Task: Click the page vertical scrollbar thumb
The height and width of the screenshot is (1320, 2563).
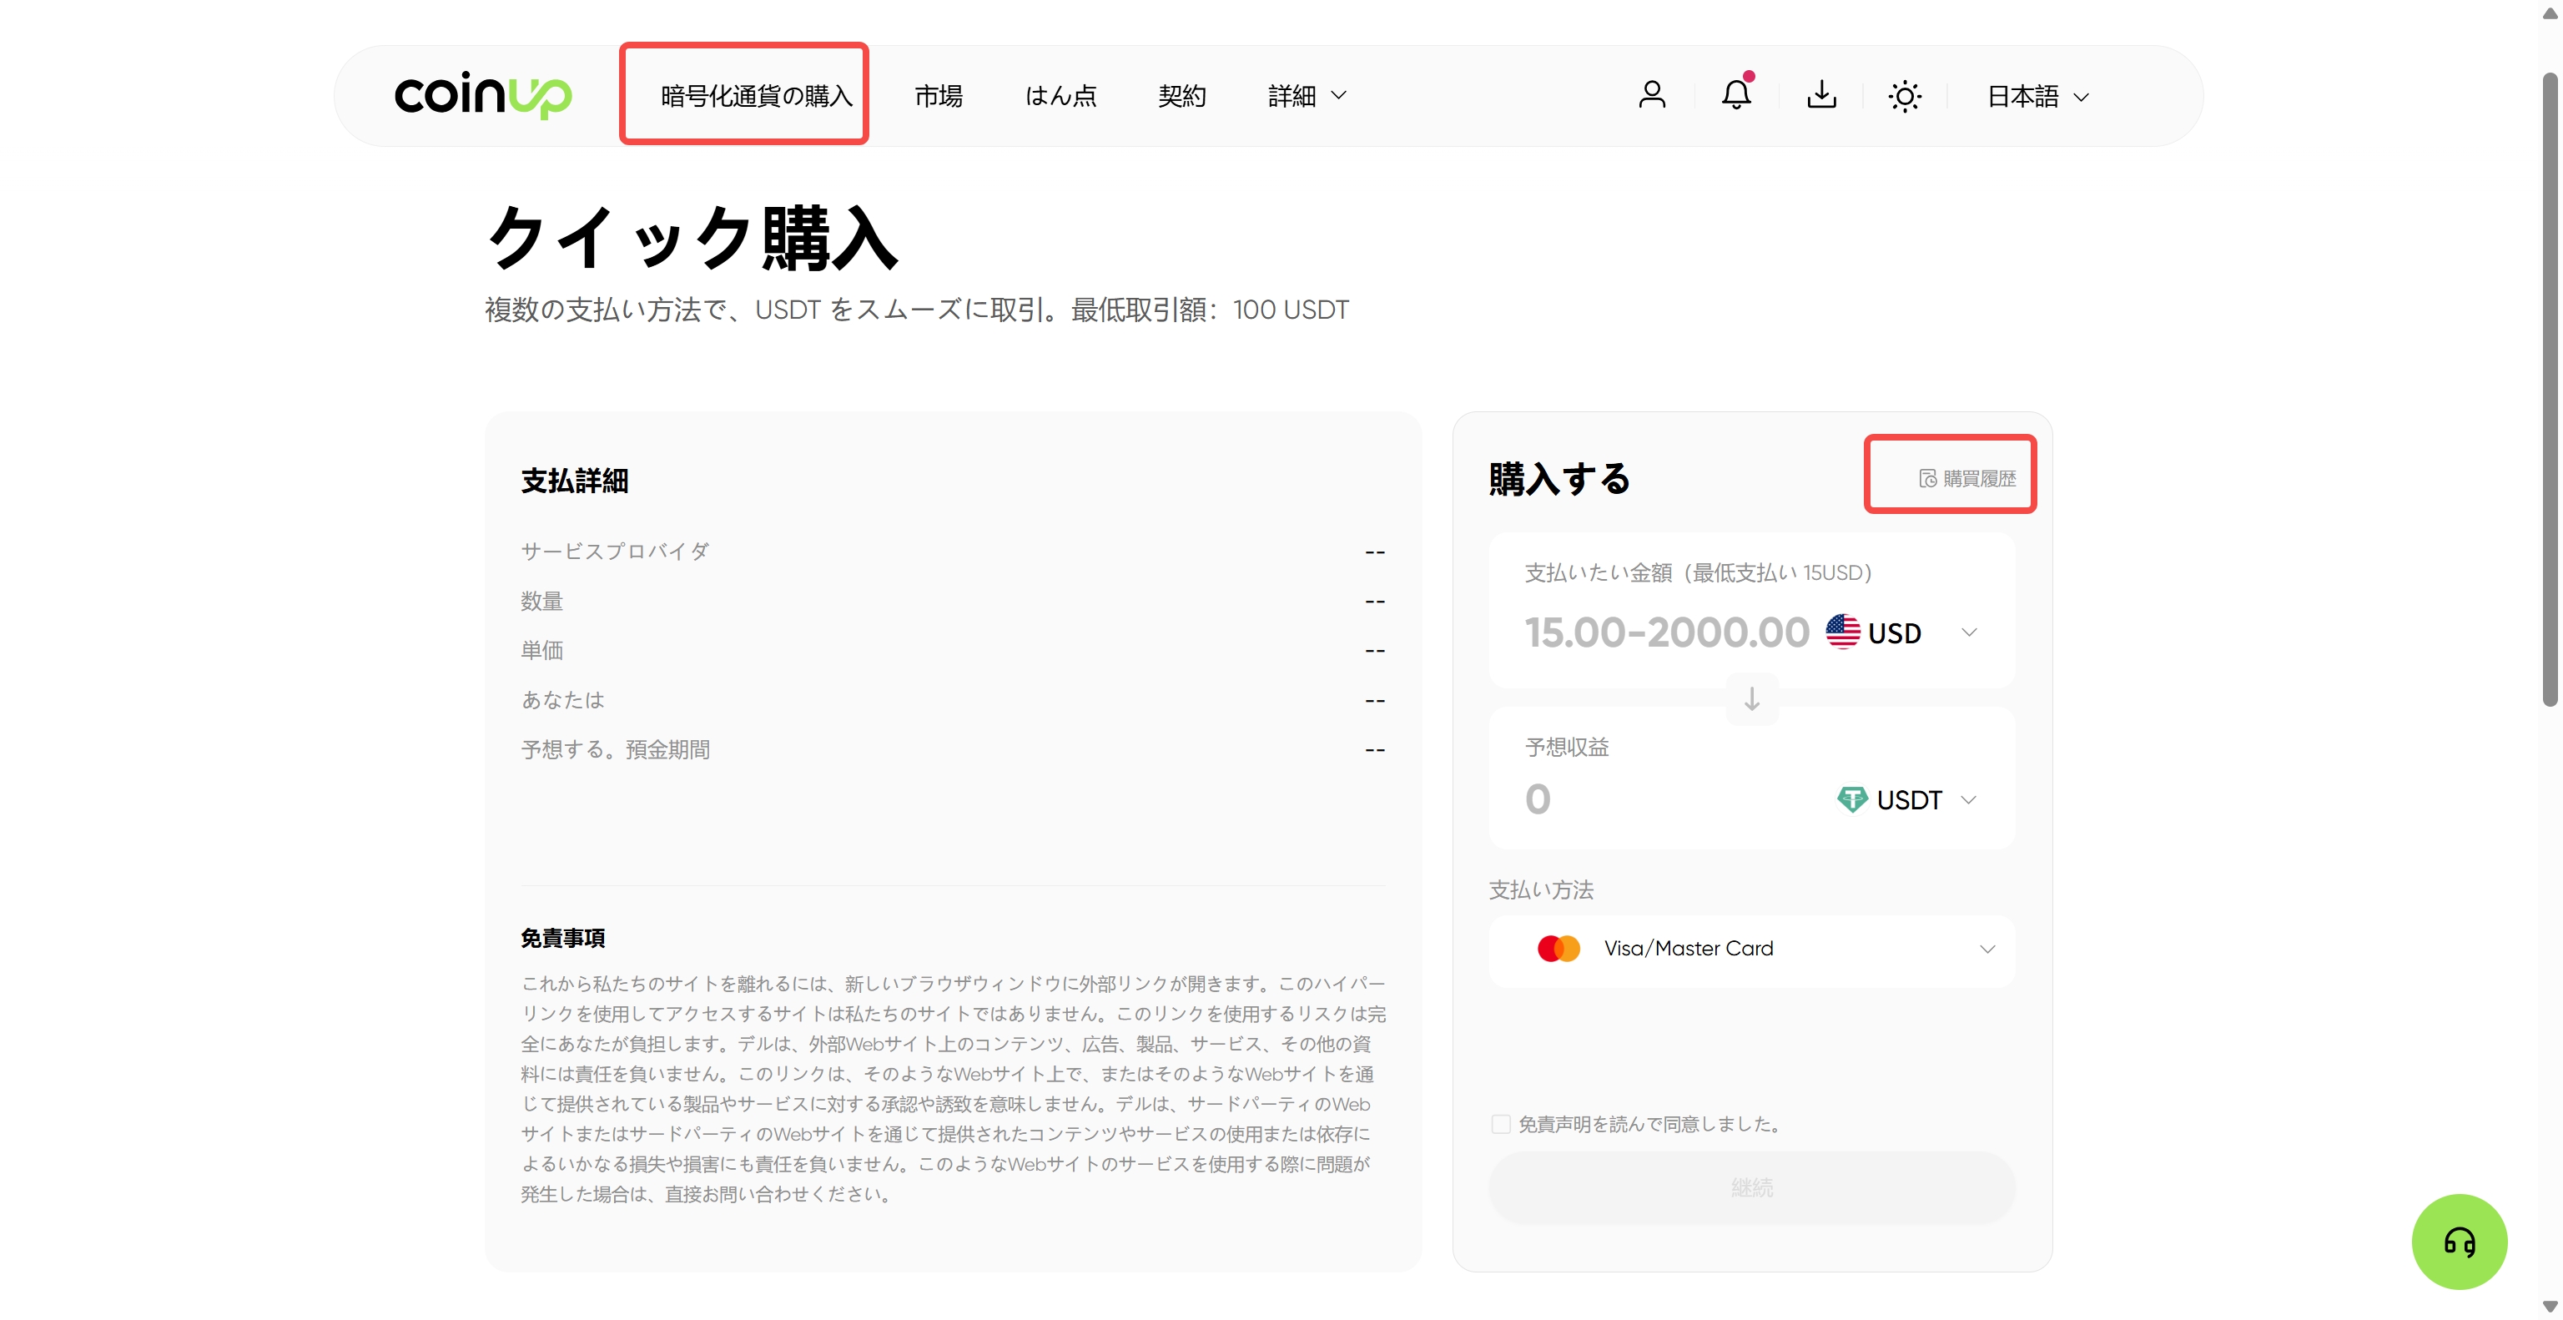Action: coord(2550,388)
